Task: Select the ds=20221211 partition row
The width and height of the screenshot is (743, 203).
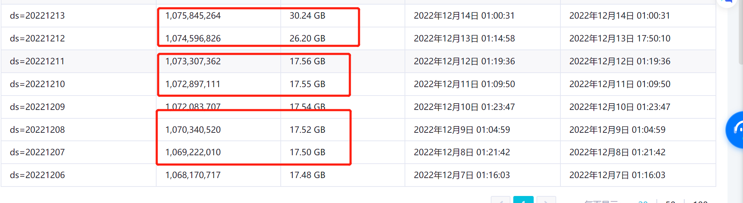Action: 37,61
